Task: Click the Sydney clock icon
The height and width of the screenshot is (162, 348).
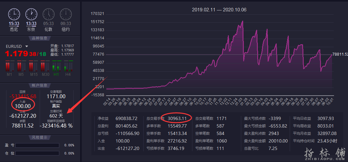Action: pyautogui.click(x=14, y=14)
